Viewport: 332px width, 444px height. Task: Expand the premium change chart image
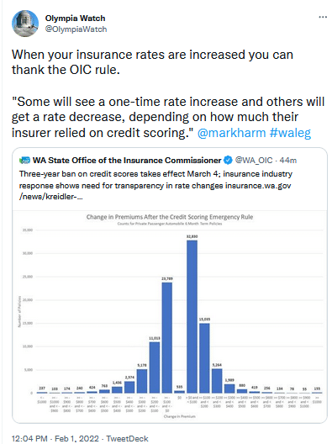point(170,316)
